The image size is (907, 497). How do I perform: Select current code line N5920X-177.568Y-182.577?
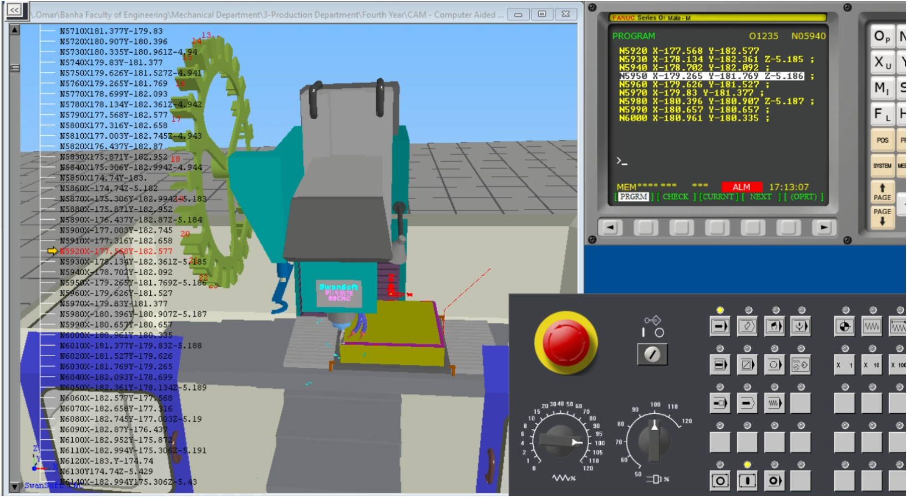(116, 251)
